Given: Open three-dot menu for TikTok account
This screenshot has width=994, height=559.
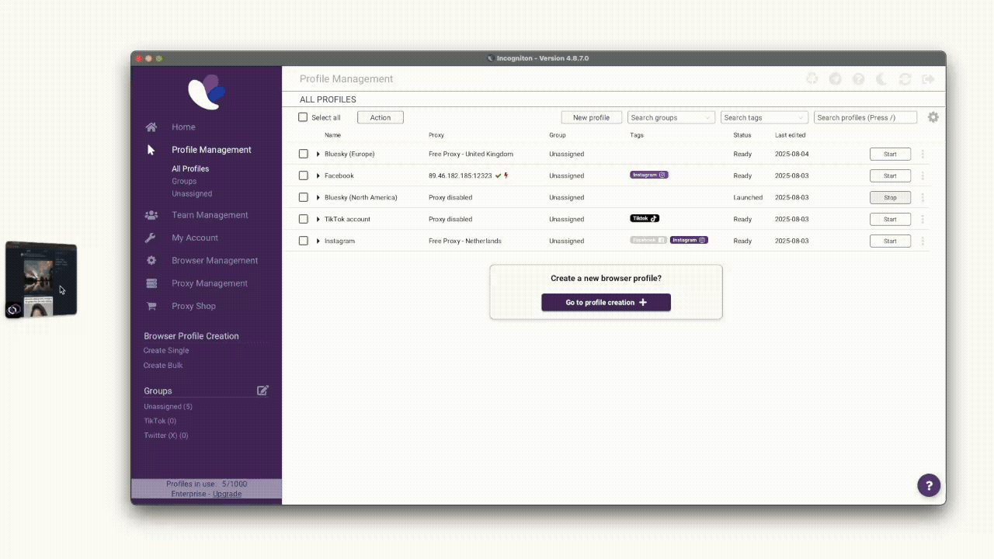Looking at the screenshot, I should point(923,219).
